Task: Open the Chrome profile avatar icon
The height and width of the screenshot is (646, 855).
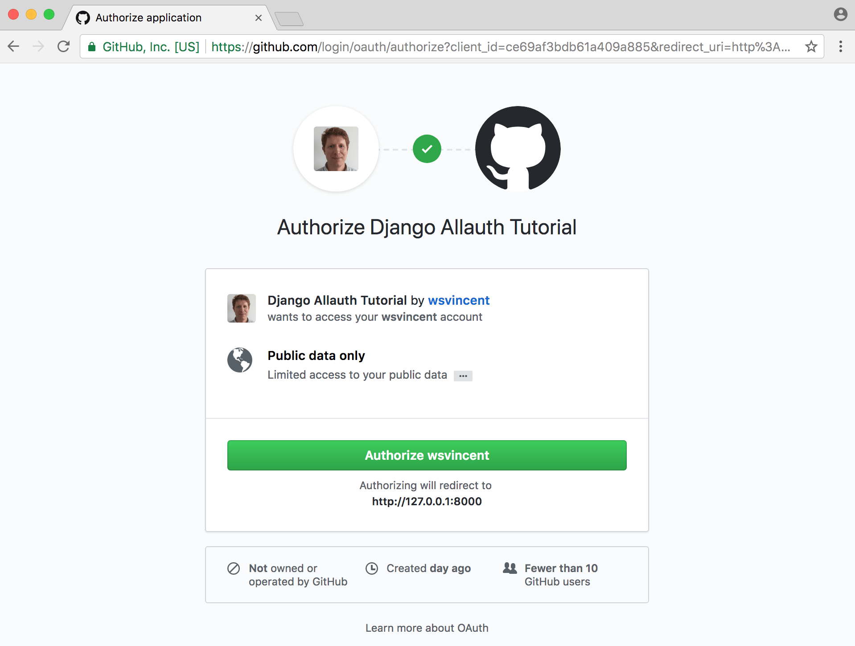Action: (840, 14)
